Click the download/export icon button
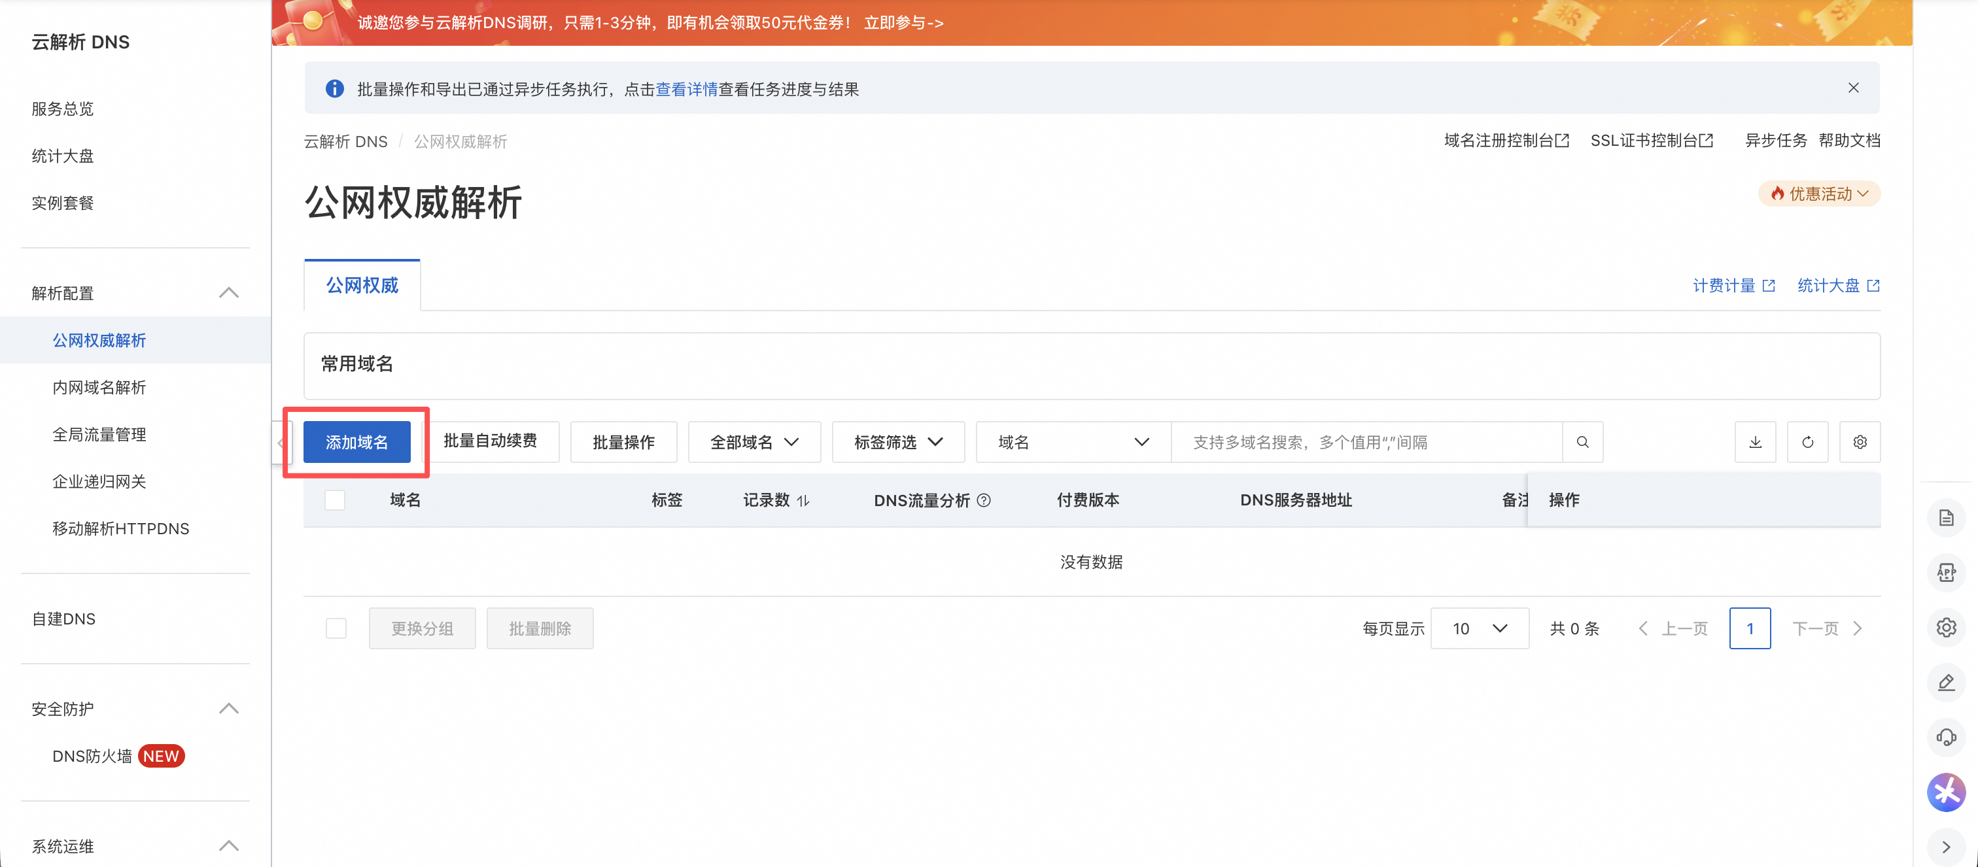This screenshot has width=1978, height=867. pyautogui.click(x=1754, y=442)
